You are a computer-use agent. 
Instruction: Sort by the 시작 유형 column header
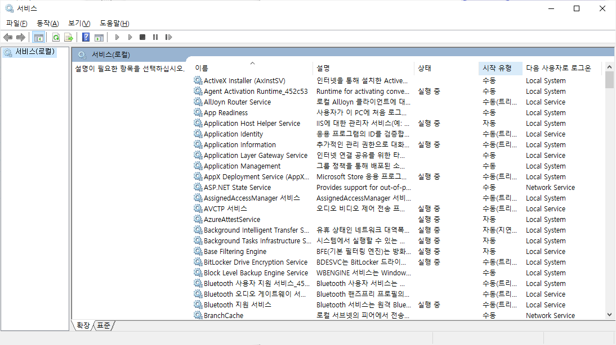(x=501, y=68)
